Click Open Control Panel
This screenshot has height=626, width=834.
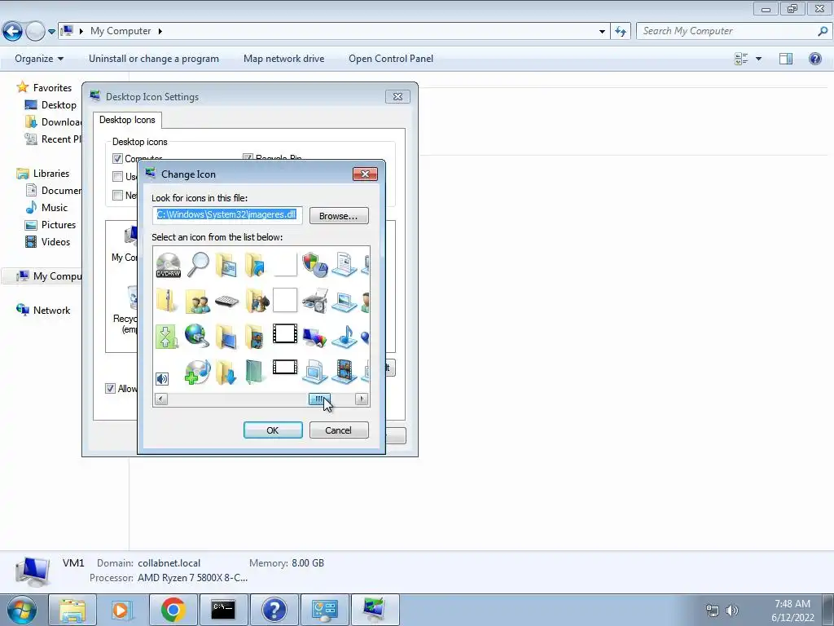click(x=391, y=59)
